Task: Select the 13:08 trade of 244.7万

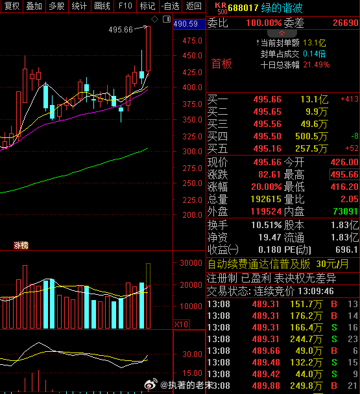Action: click(x=283, y=339)
